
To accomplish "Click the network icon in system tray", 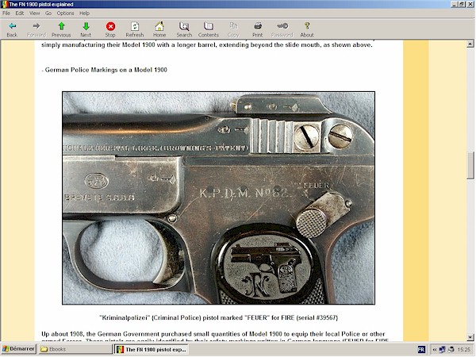I will tap(443, 349).
